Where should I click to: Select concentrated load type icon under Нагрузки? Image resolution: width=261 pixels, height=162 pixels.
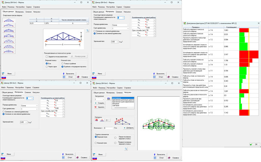pos(102,120)
